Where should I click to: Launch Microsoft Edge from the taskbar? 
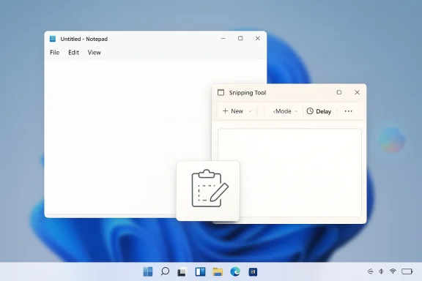235,271
